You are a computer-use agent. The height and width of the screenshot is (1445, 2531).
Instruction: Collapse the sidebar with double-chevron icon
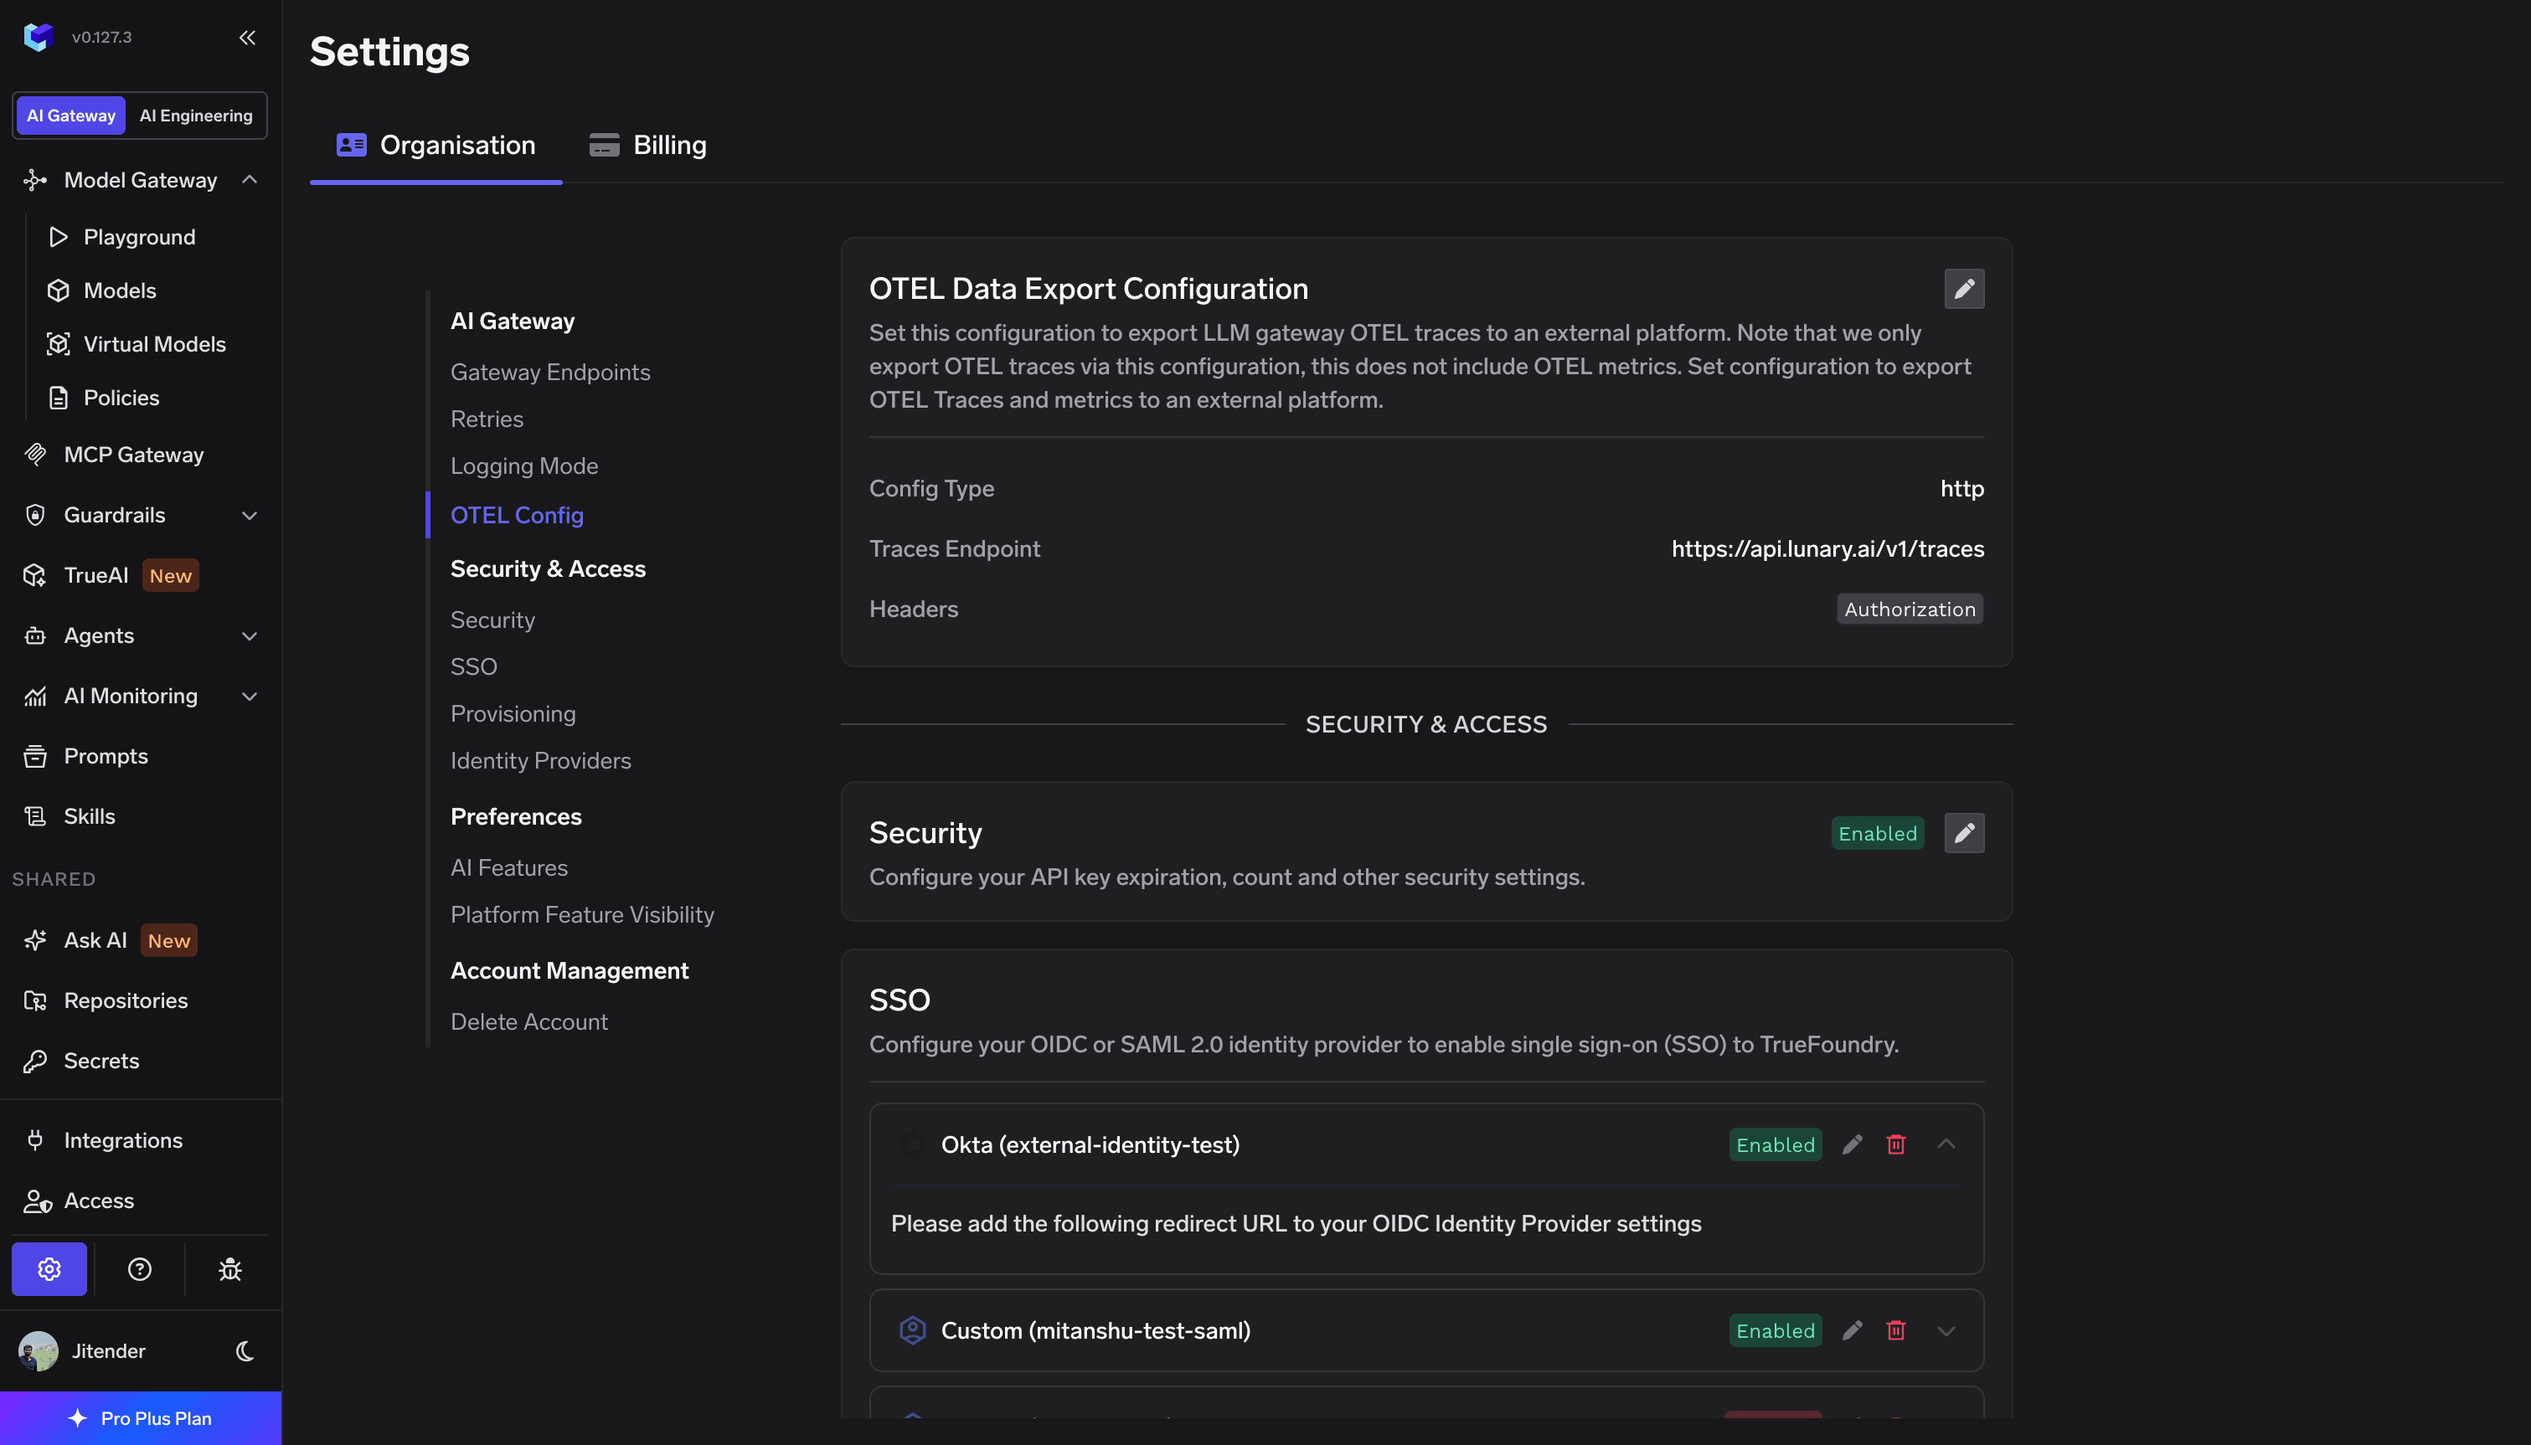coord(247,38)
